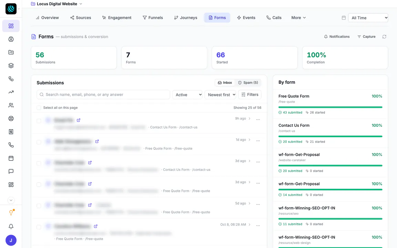The height and width of the screenshot is (248, 397).
Task: Expand the More menu in navigation
Action: click(298, 18)
